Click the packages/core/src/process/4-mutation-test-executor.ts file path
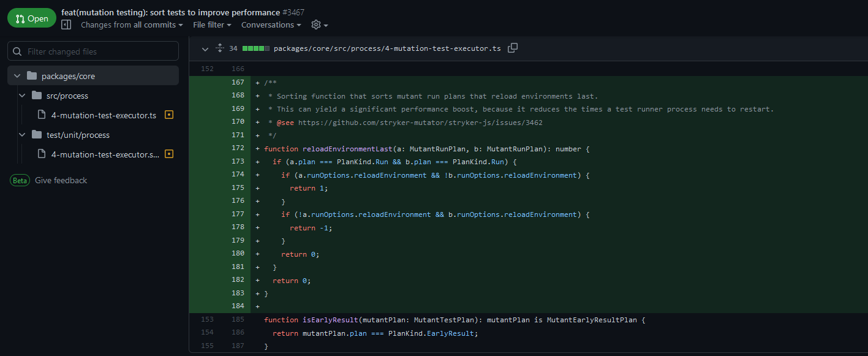 [x=387, y=48]
